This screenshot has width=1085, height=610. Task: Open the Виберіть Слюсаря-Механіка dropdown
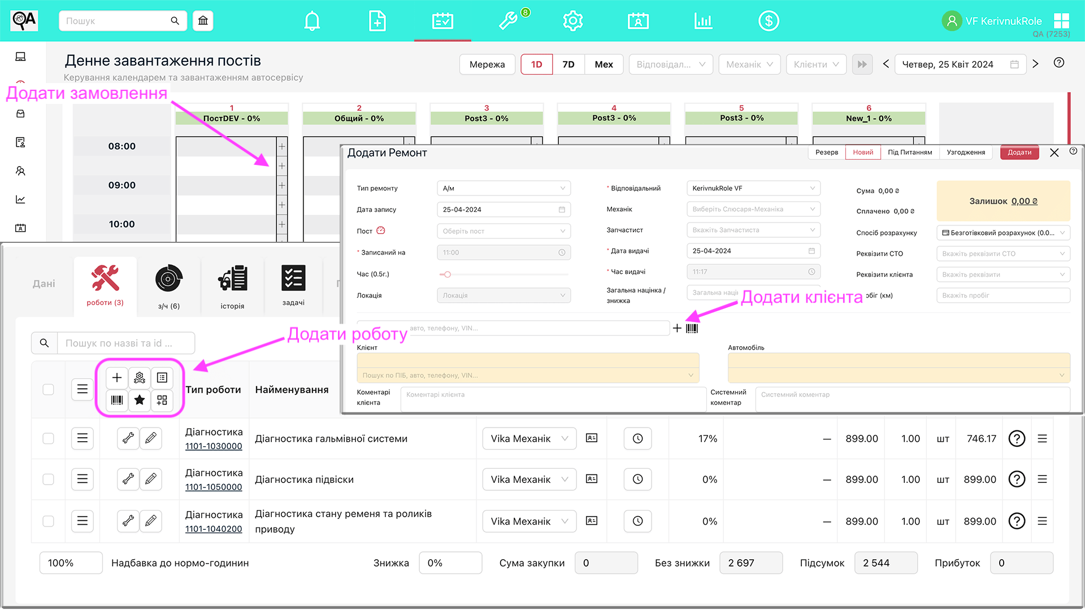coord(753,209)
